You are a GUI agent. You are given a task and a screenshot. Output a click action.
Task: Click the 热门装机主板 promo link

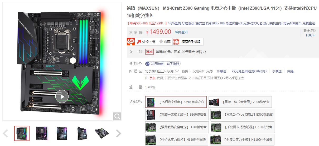click(x=273, y=23)
